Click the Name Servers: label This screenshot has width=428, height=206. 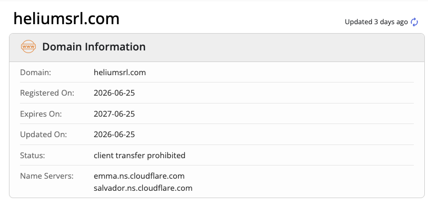coord(47,176)
